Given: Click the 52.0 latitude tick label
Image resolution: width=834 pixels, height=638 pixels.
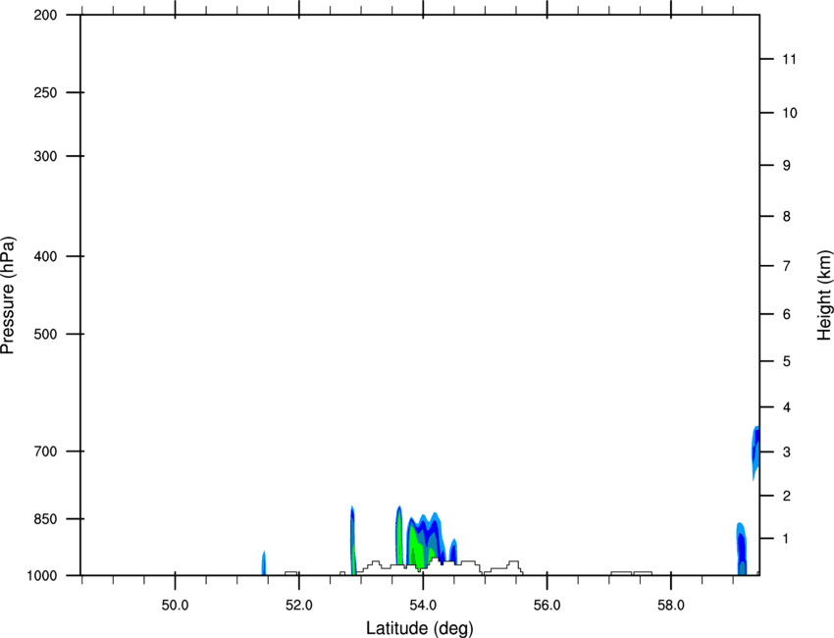Looking at the screenshot, I should [299, 606].
